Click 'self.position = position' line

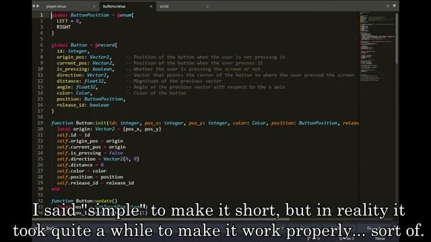point(90,177)
